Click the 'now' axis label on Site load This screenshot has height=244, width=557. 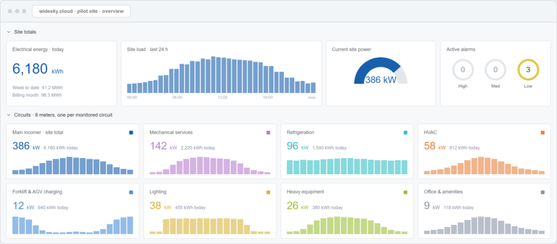pyautogui.click(x=312, y=97)
